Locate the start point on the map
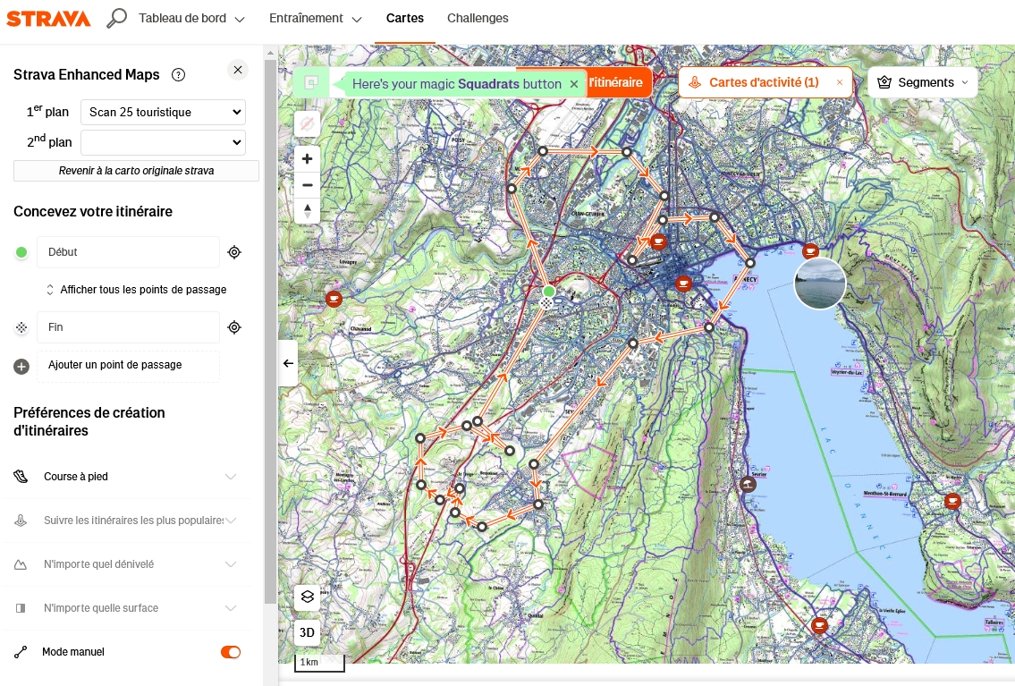 pyautogui.click(x=234, y=252)
